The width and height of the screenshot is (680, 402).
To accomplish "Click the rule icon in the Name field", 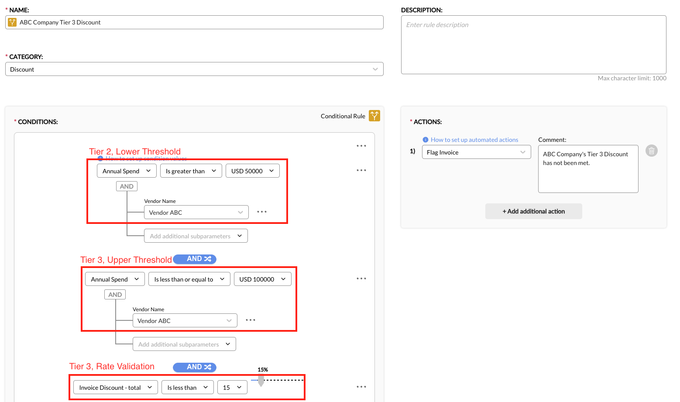I will click(x=12, y=22).
